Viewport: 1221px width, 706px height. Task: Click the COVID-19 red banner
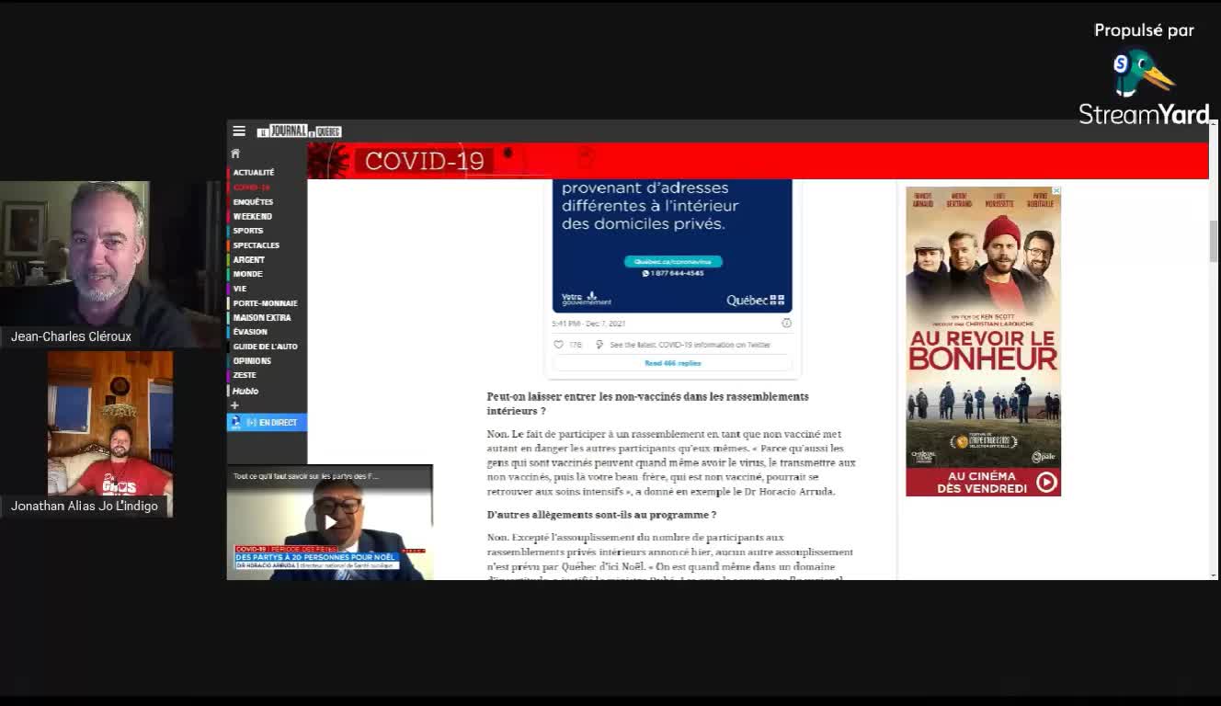(758, 161)
